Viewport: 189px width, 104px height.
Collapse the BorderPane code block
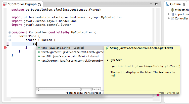click(x=10, y=36)
